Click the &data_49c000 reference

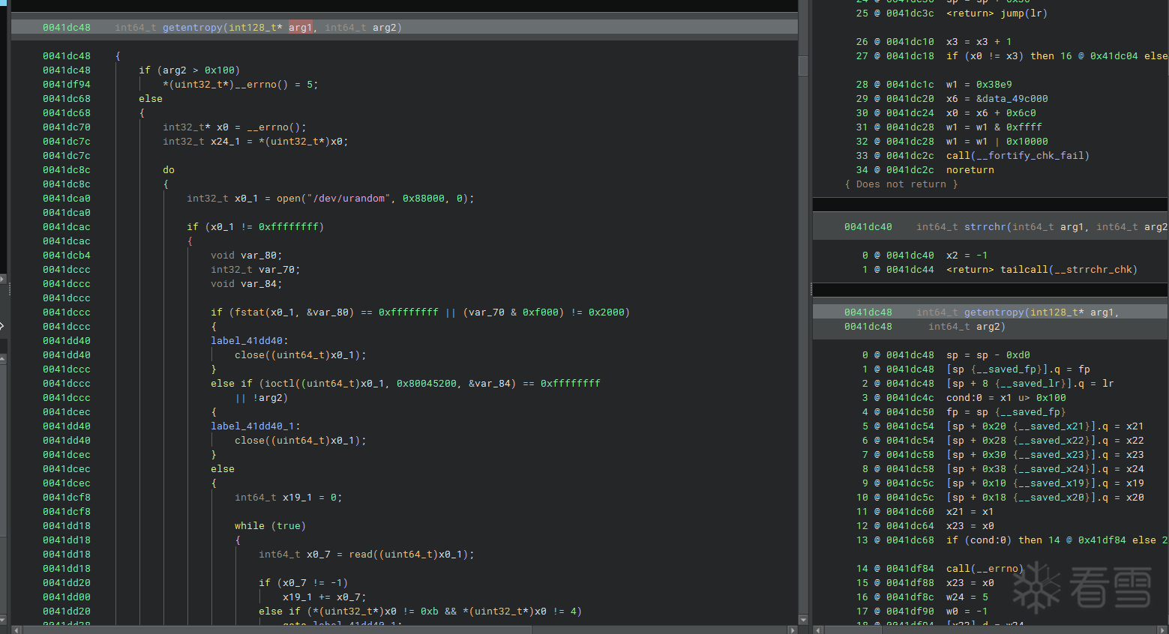[1012, 99]
